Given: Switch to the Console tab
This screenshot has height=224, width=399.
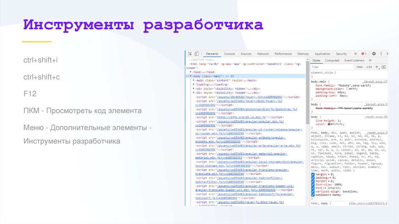Looking at the screenshot, I should (229, 54).
